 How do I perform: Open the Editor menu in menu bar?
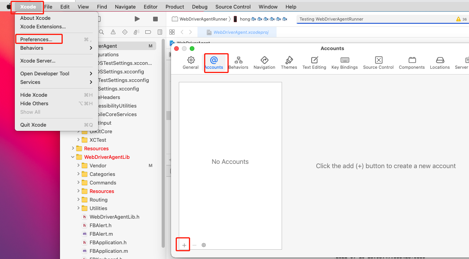coord(151,7)
